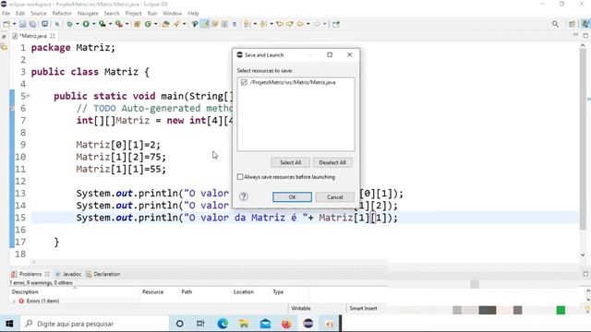Open the Debug dropdown arrow
Image resolution: width=591 pixels, height=332 pixels.
78,24
